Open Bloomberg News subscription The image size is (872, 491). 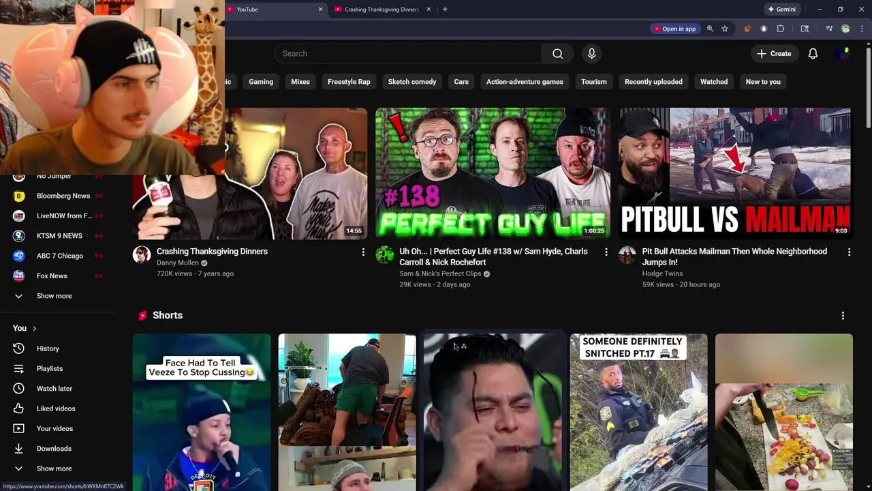coord(60,196)
